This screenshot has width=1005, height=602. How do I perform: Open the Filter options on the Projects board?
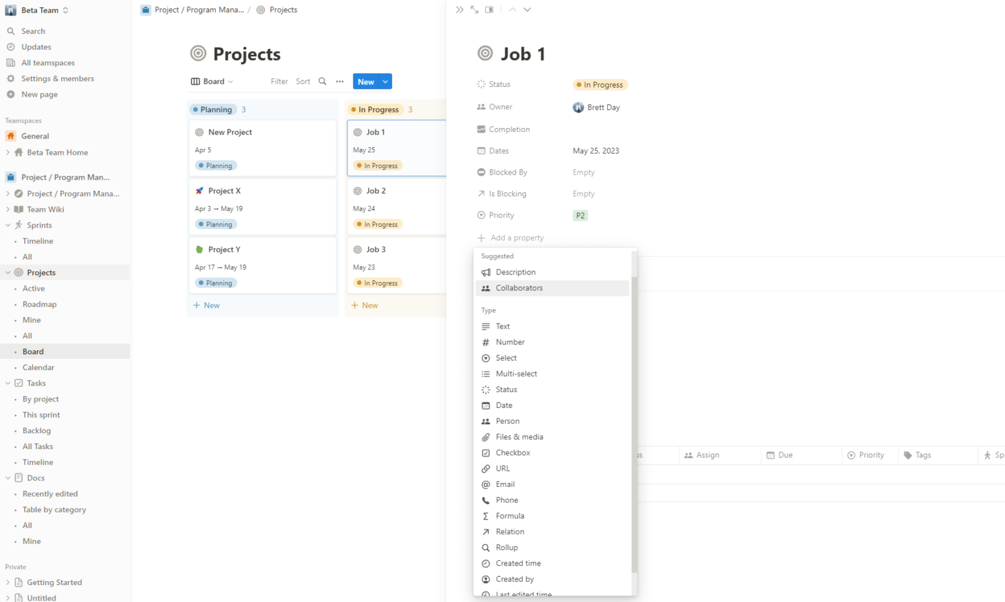(279, 81)
